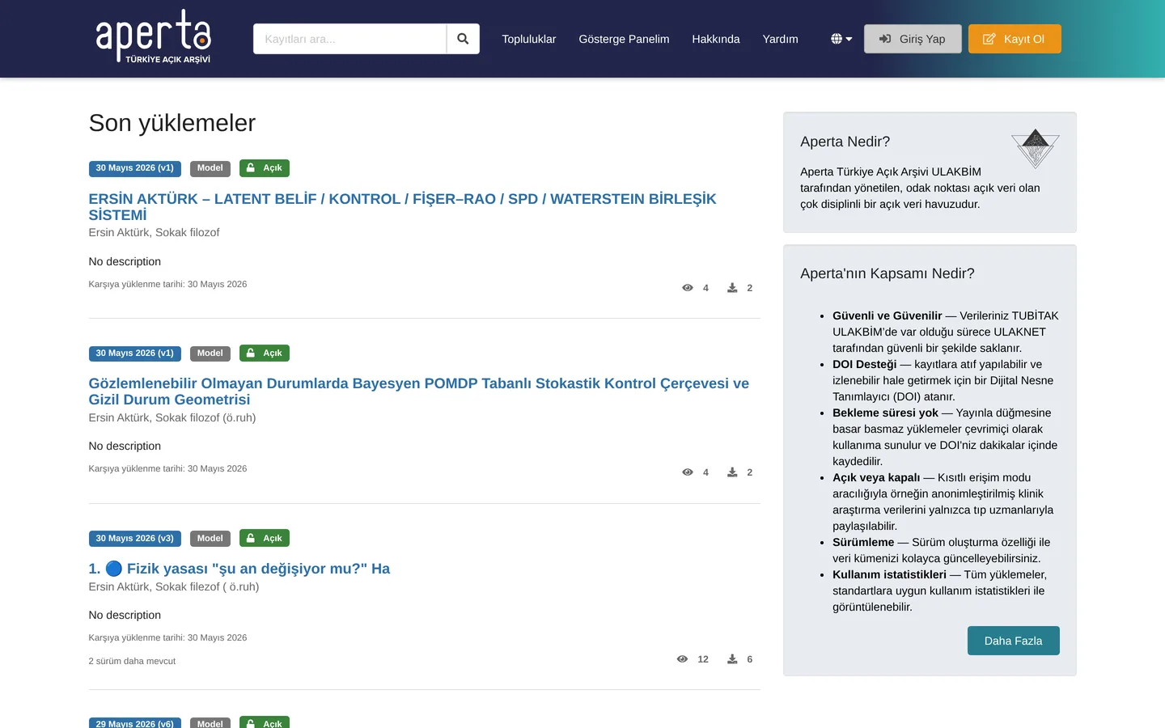Screen dimensions: 1165x728
Task: Open the ERSİN AKTÜRK – LATENT BELİF record
Action: (402, 207)
